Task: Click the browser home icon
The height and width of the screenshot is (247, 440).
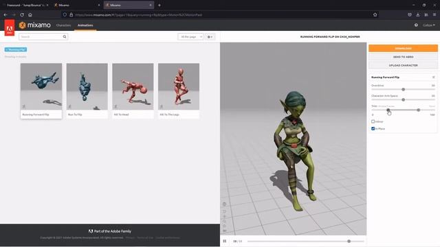Action: tap(30, 14)
